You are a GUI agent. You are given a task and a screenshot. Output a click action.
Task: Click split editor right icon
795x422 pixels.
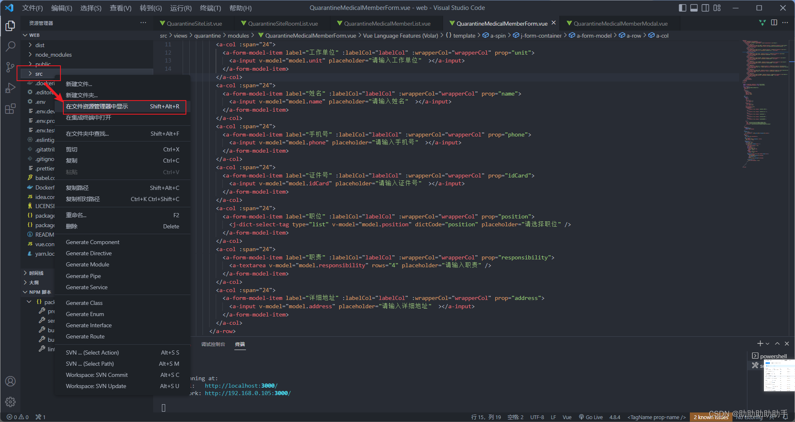tap(774, 23)
